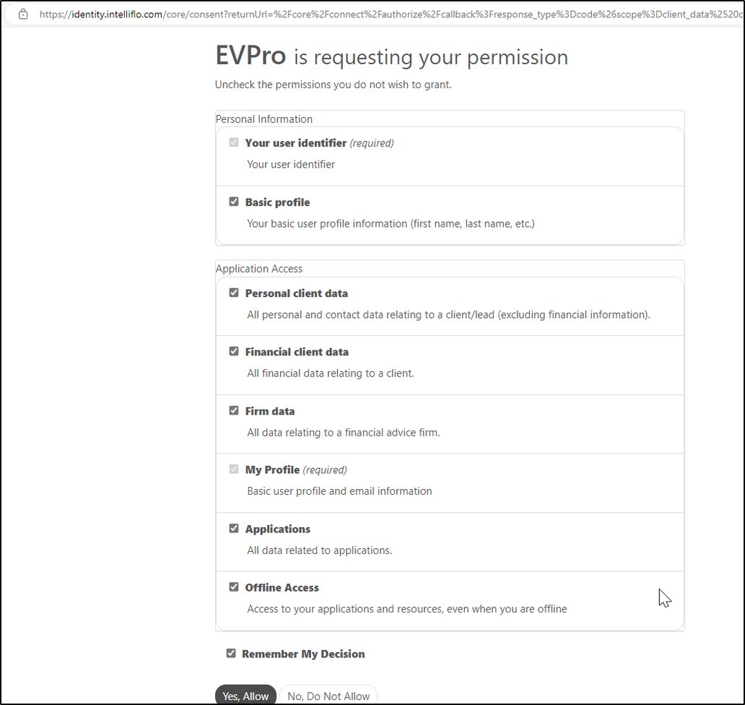Click the required My Profile checkbox
The width and height of the screenshot is (745, 705).
pyautogui.click(x=234, y=469)
